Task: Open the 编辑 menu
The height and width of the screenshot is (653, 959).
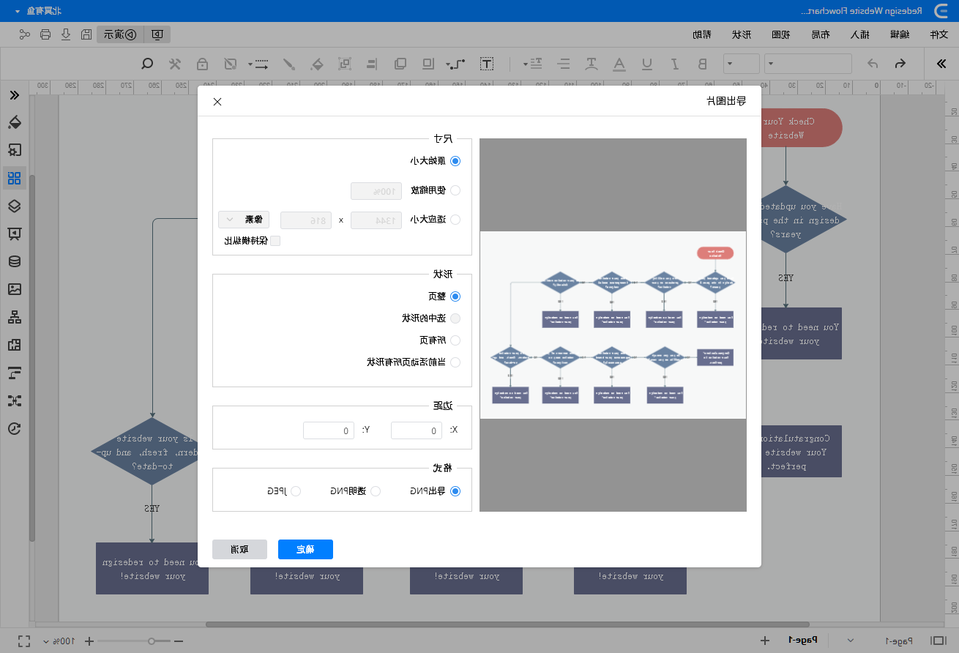Action: [x=899, y=34]
